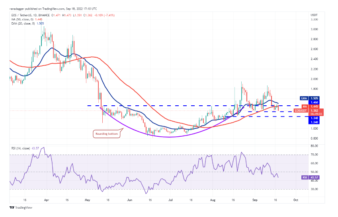
Task: Click the 06:49:03 bar countdown timer
Action: pyautogui.click(x=316, y=114)
